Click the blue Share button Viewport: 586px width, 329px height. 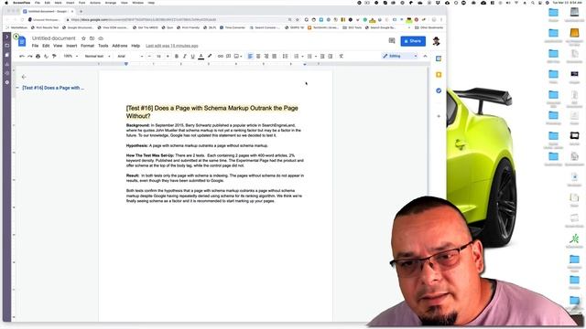coord(413,41)
